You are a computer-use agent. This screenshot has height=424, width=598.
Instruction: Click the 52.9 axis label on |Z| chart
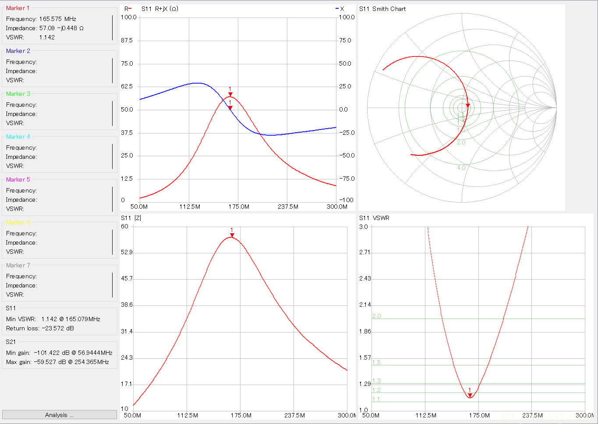tap(127, 252)
